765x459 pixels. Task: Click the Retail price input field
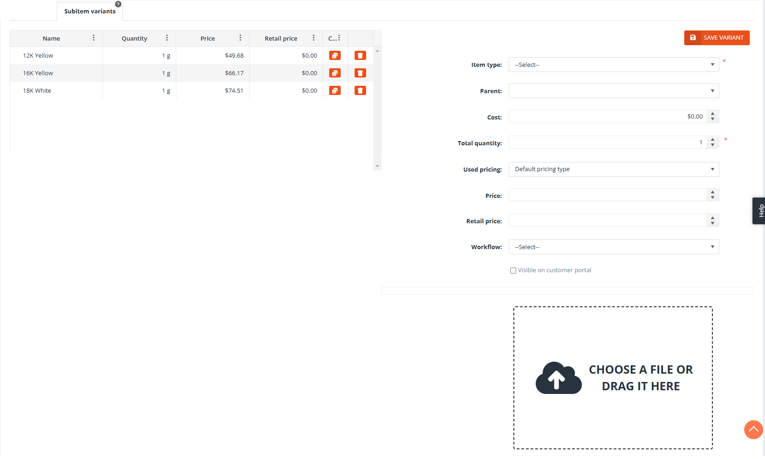607,221
